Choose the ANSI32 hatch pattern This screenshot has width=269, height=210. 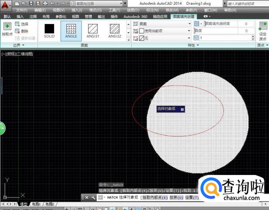114,29
